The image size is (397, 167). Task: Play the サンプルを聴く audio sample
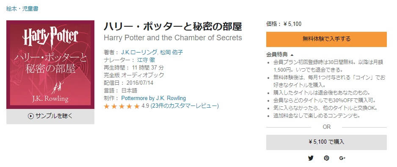[50, 116]
